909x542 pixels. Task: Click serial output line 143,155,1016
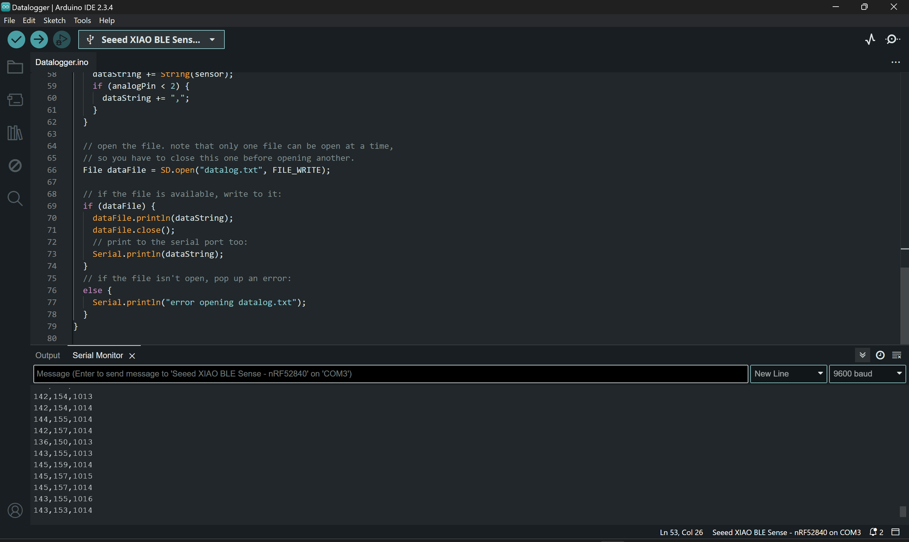coord(63,498)
